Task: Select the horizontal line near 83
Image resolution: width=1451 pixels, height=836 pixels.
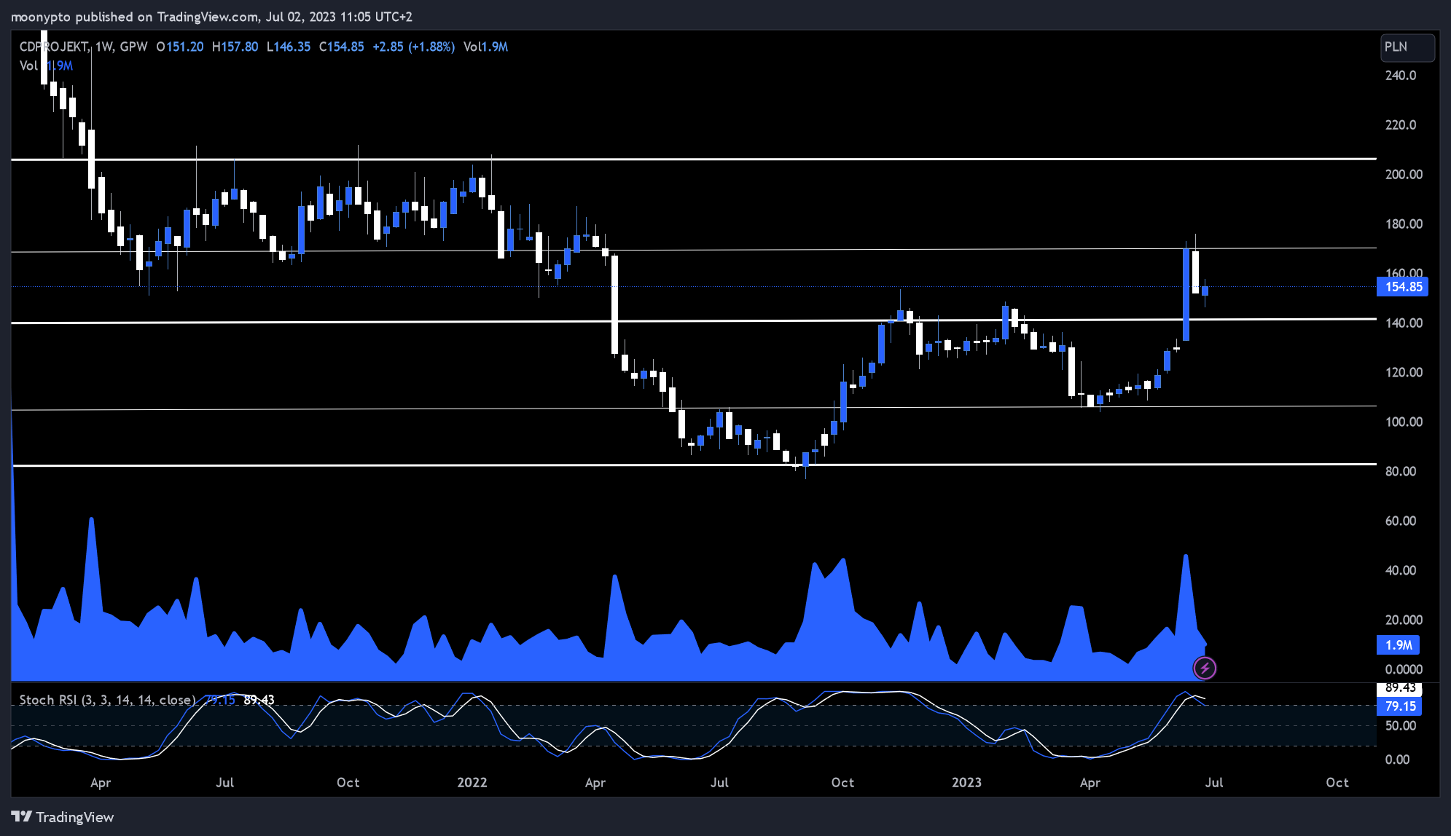Action: (694, 465)
